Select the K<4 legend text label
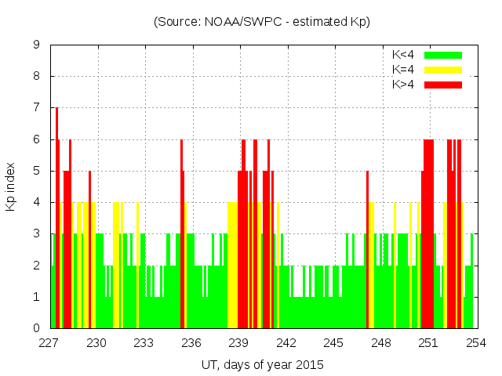The height and width of the screenshot is (376, 502). pos(405,55)
